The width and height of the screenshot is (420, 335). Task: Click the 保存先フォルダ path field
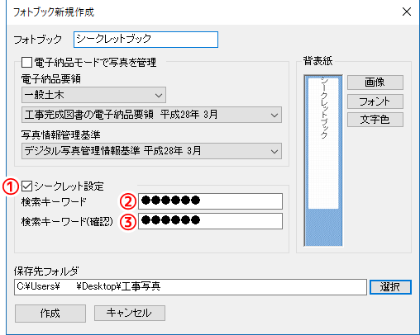pyautogui.click(x=190, y=287)
